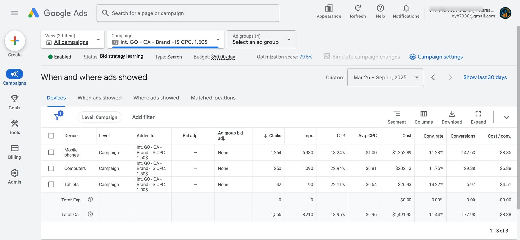This screenshot has width=520, height=240.
Task: Switch to Matched locations tab
Action: 213,98
